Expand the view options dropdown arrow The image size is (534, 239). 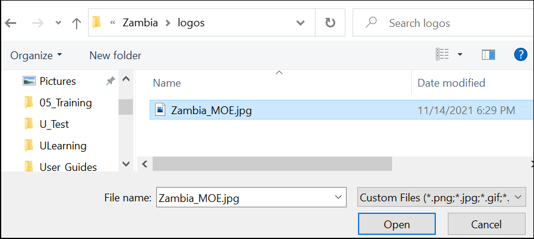[x=460, y=54]
